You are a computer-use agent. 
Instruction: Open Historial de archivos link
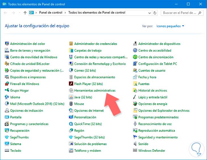(x=153, y=90)
